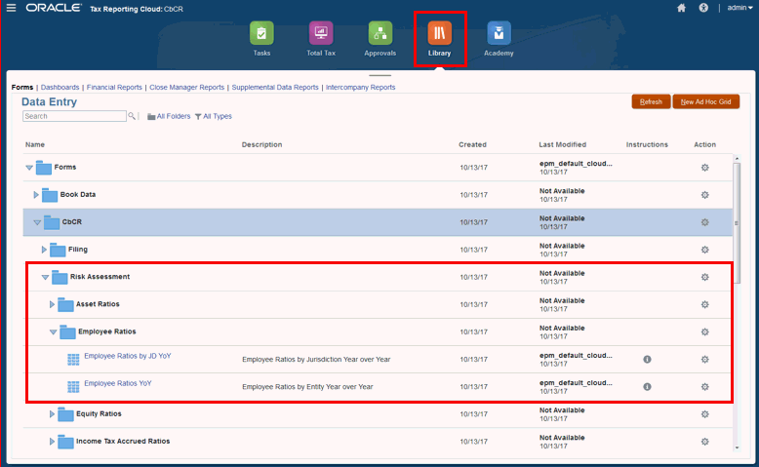Open the admin user dropdown
This screenshot has width=759, height=467.
coord(739,8)
